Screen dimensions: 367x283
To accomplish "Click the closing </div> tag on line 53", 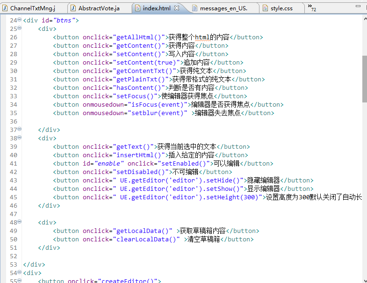I will [34, 265].
